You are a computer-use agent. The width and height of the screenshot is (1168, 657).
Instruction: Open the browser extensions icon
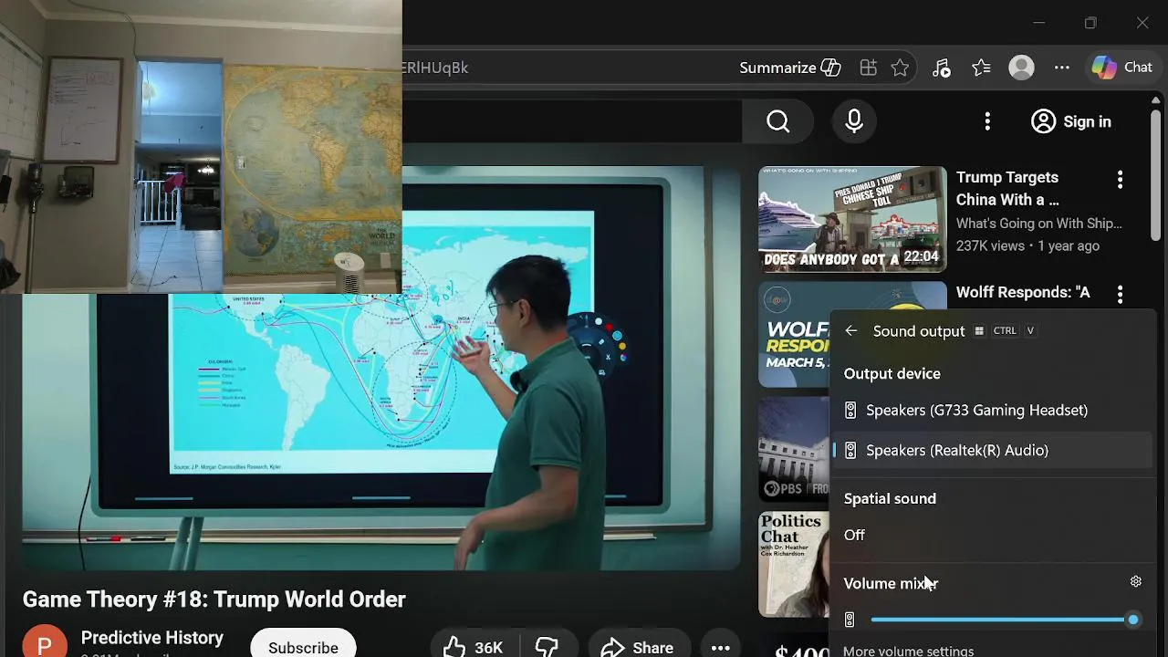868,68
